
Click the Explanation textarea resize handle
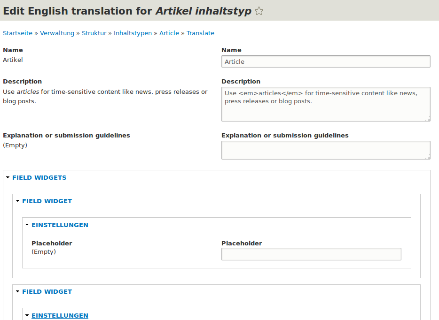coord(427,157)
